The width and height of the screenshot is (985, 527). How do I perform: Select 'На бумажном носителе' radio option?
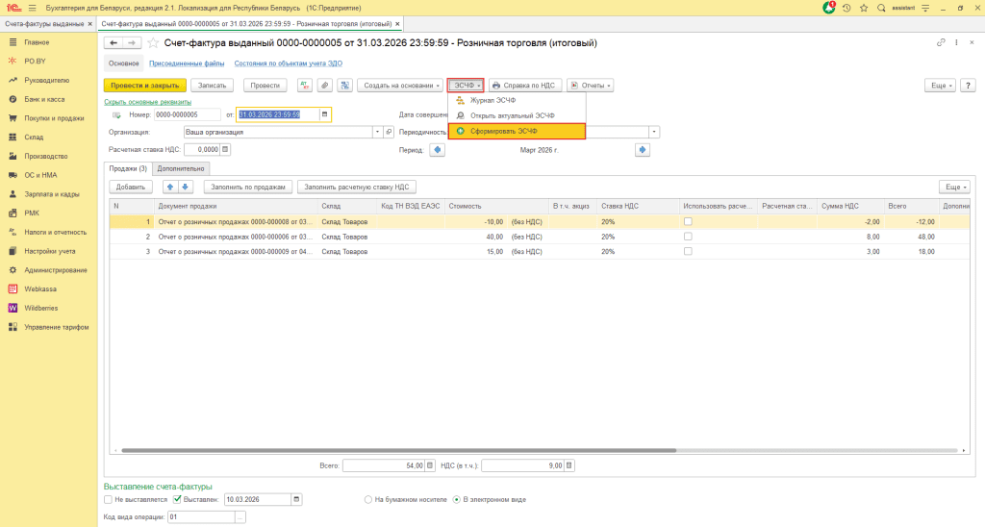(x=368, y=500)
